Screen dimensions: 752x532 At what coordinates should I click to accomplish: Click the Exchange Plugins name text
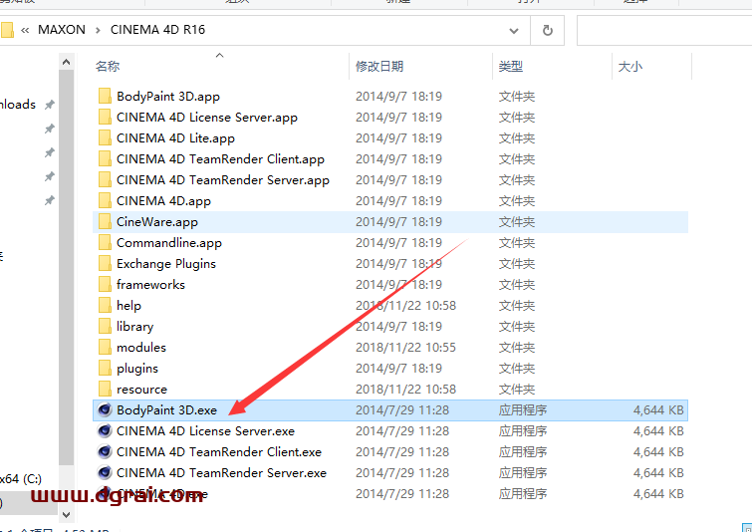point(166,264)
